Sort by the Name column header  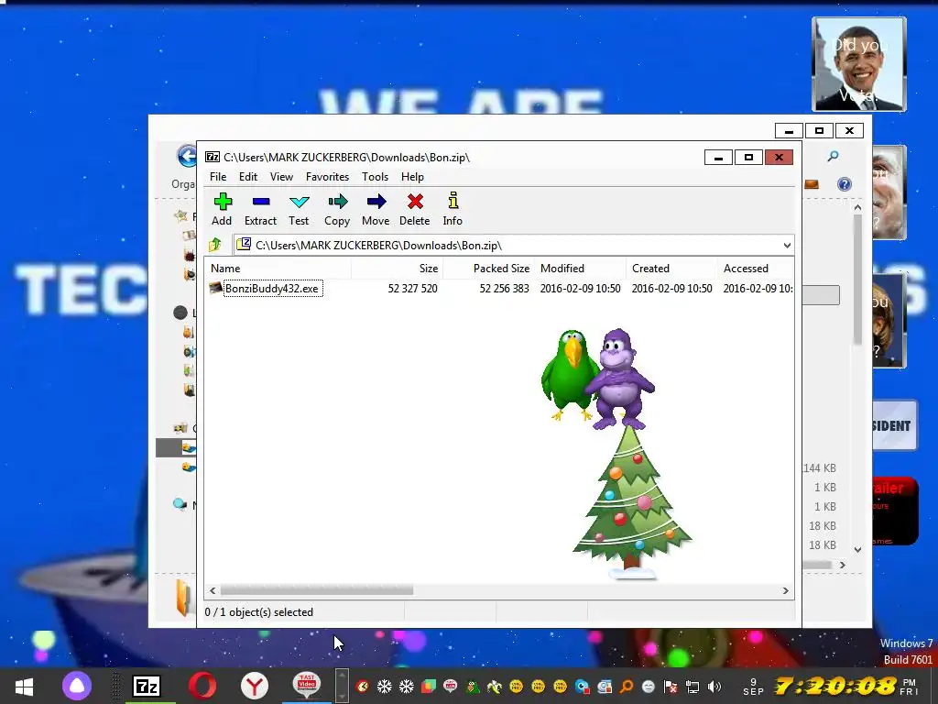click(278, 269)
